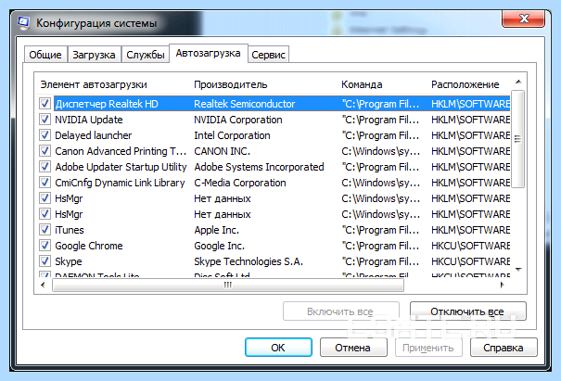Image resolution: width=561 pixels, height=381 pixels.
Task: Switch to the Загрузка tab
Action: [x=94, y=55]
